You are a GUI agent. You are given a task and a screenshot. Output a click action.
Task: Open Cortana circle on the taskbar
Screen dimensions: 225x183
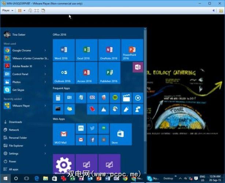tap(16, 178)
